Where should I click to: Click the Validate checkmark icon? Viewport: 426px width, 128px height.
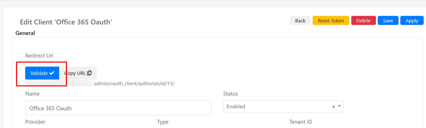click(x=52, y=73)
